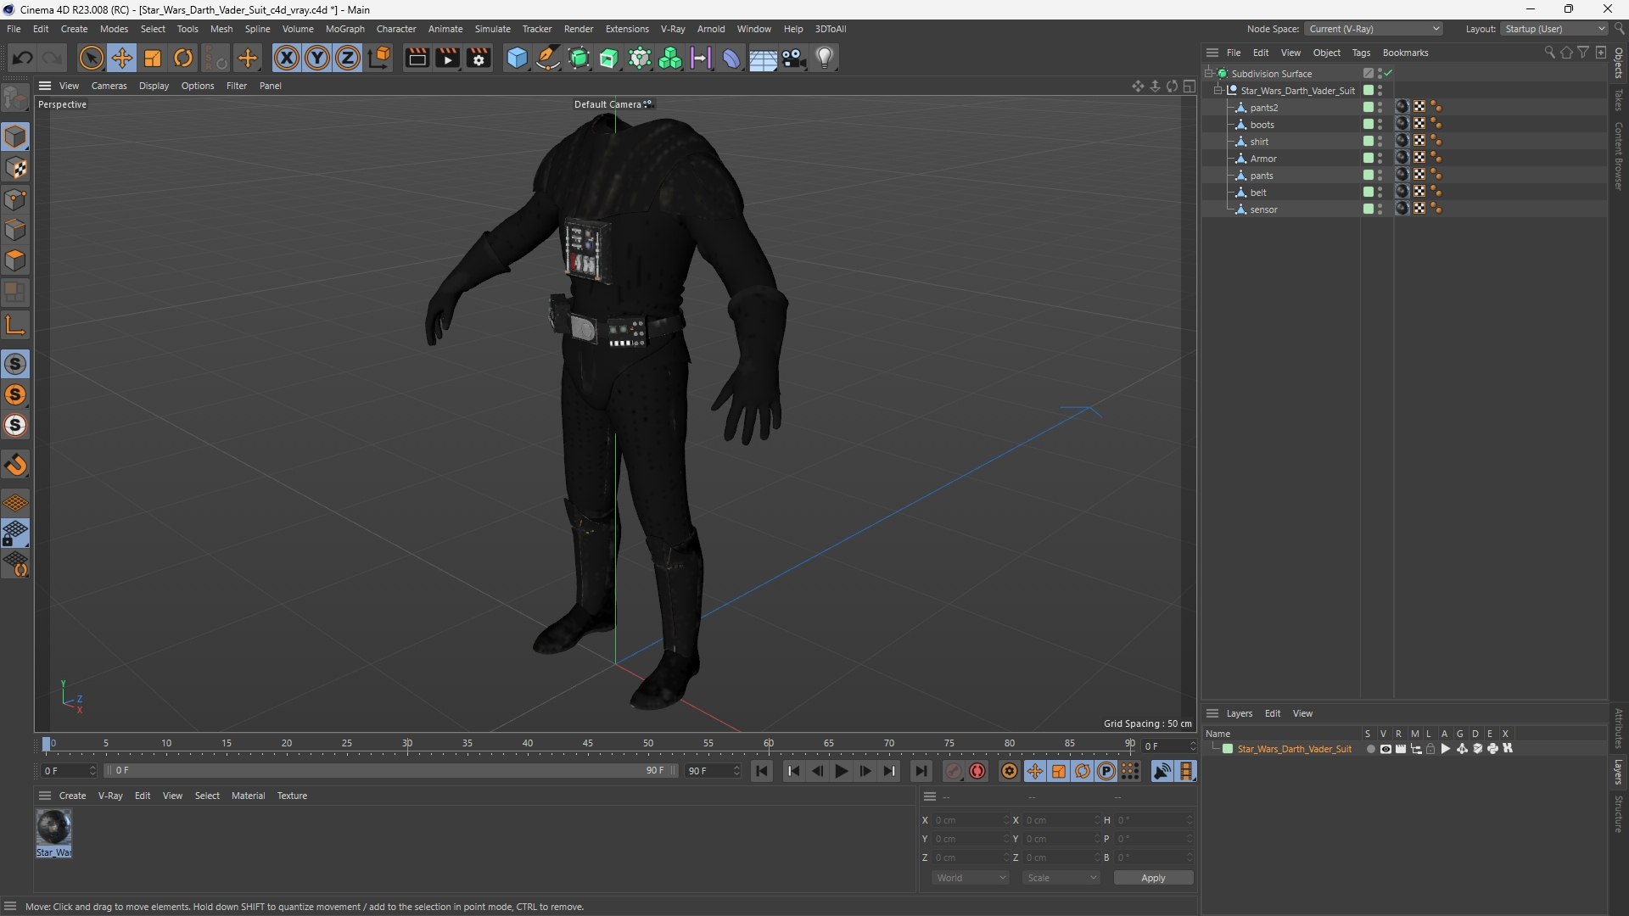Open the V-Ray menu in the menu bar
1629x916 pixels.
point(673,29)
